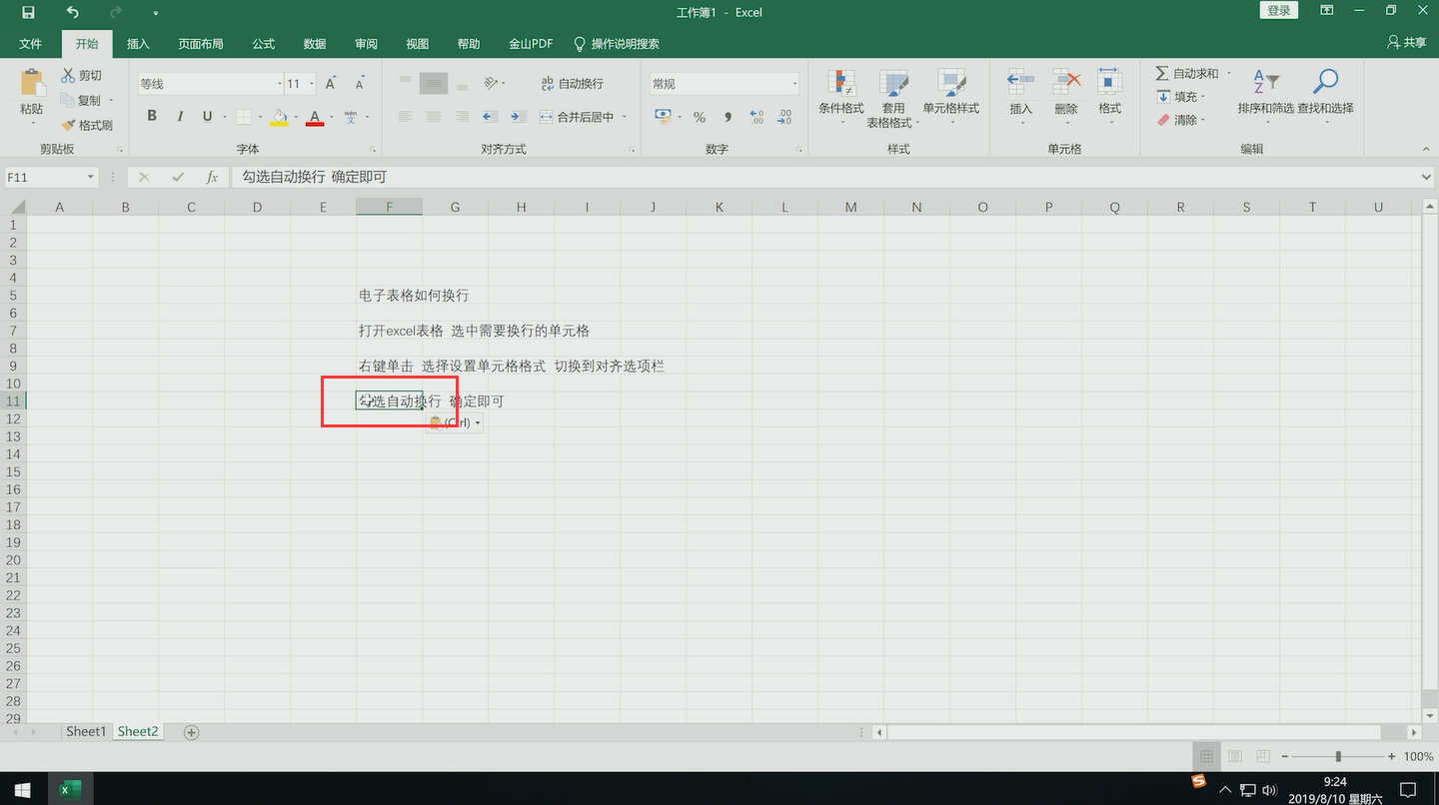The width and height of the screenshot is (1439, 805).
Task: Click the decrease indent icon
Action: pyautogui.click(x=490, y=117)
